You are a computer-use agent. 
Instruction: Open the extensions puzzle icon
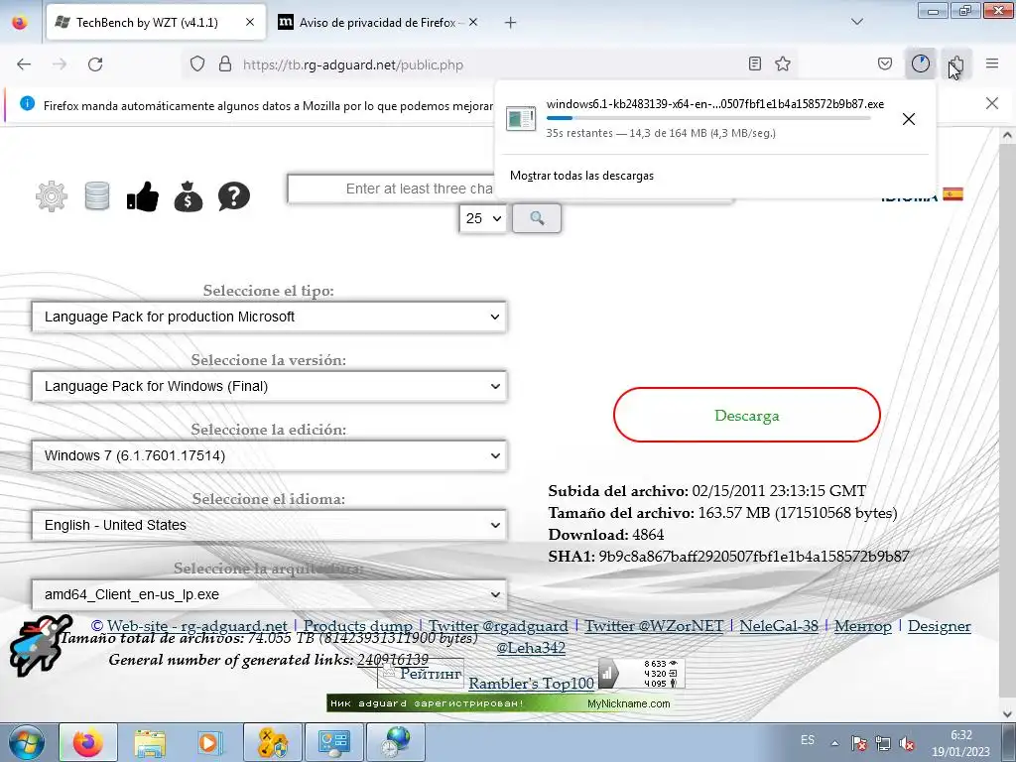(x=955, y=63)
